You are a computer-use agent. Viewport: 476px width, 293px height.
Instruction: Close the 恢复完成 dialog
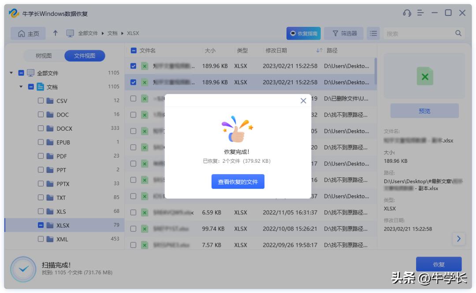point(303,101)
